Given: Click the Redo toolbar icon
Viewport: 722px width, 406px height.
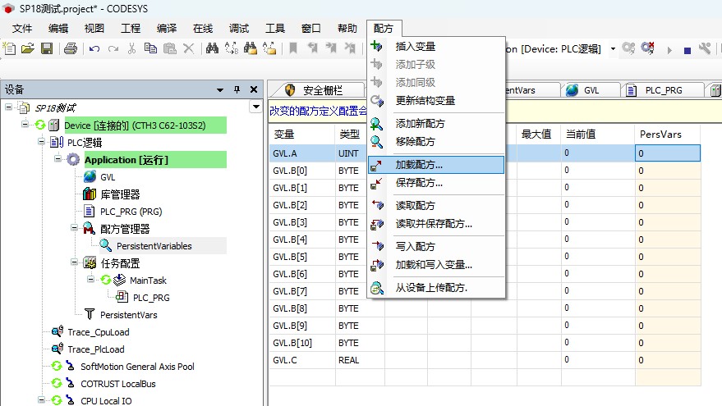Looking at the screenshot, I should (x=113, y=48).
